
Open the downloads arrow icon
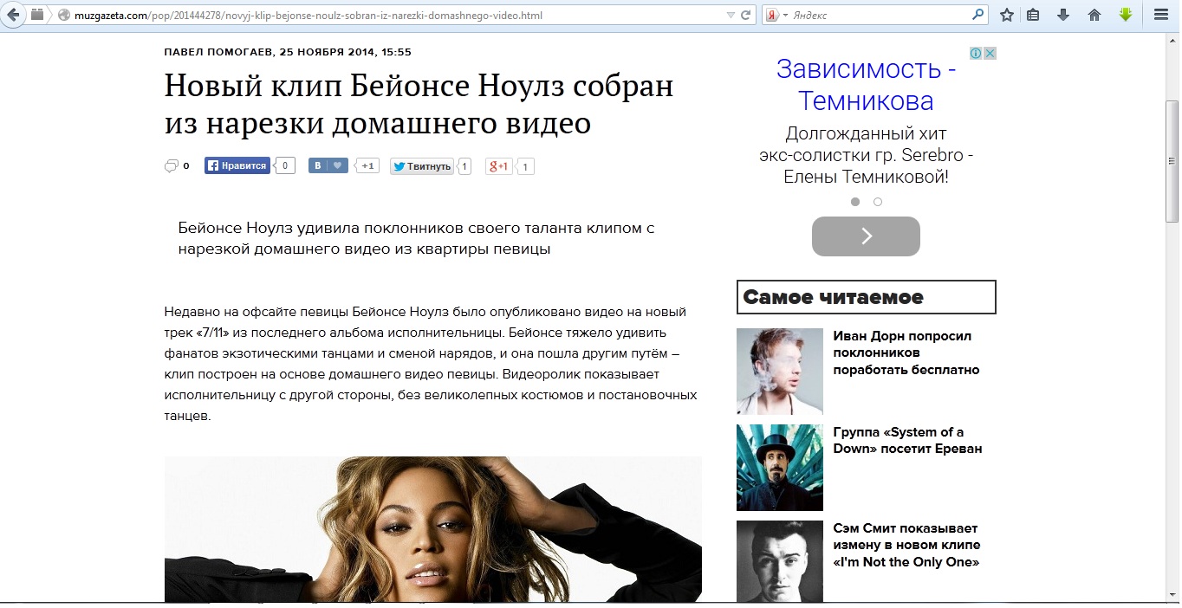pos(1063,15)
